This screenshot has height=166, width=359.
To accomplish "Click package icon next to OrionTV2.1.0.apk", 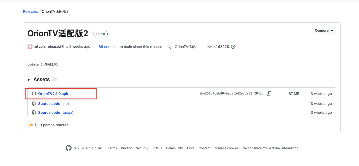I will 34,93.
